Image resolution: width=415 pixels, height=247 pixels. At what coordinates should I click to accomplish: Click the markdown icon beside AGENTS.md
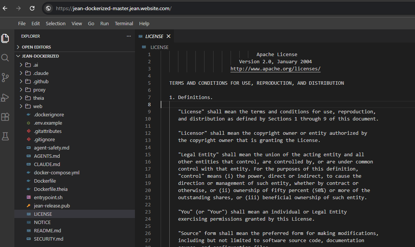pyautogui.click(x=29, y=156)
